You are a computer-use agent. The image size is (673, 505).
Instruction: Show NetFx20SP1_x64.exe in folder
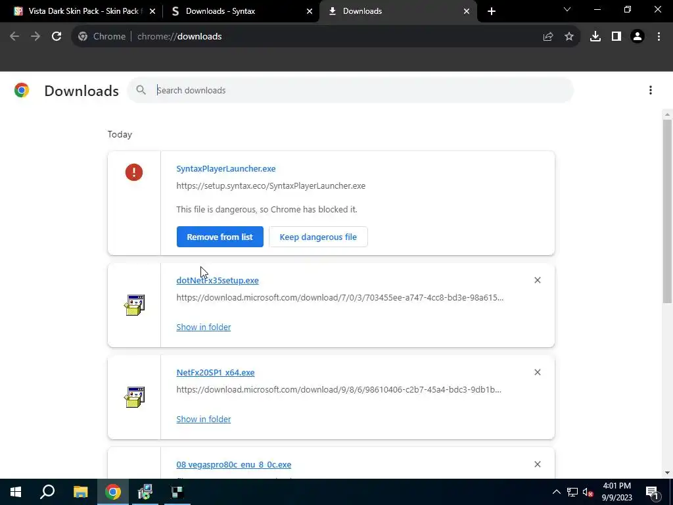[x=204, y=419]
